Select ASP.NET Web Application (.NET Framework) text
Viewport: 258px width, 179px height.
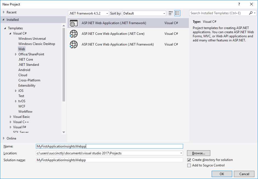pos(114,23)
